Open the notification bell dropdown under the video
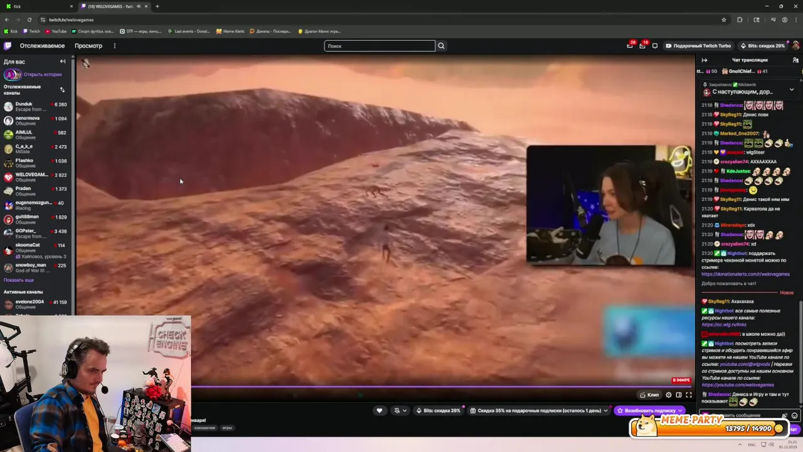This screenshot has width=803, height=452. [400, 411]
